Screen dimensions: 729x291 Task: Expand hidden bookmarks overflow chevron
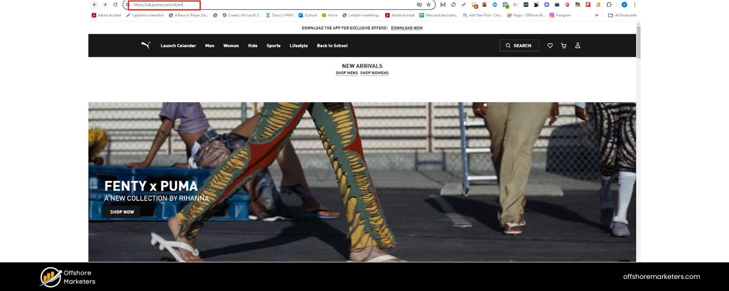[596, 15]
